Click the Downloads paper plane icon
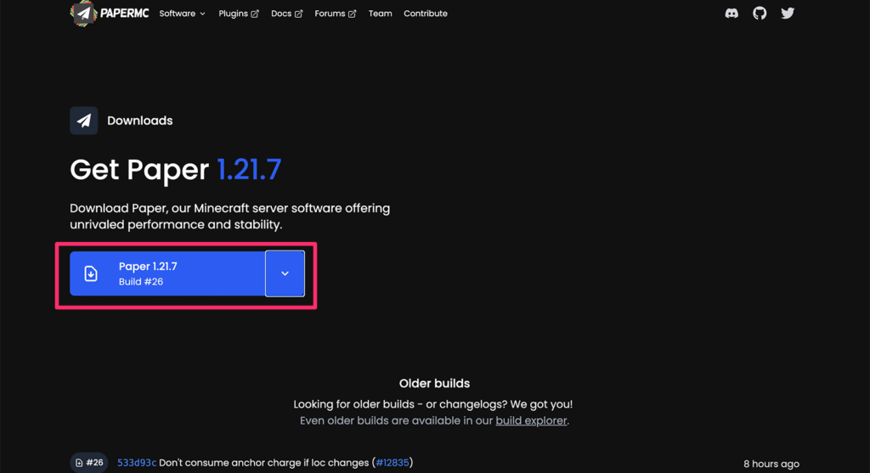The height and width of the screenshot is (473, 870). click(84, 121)
